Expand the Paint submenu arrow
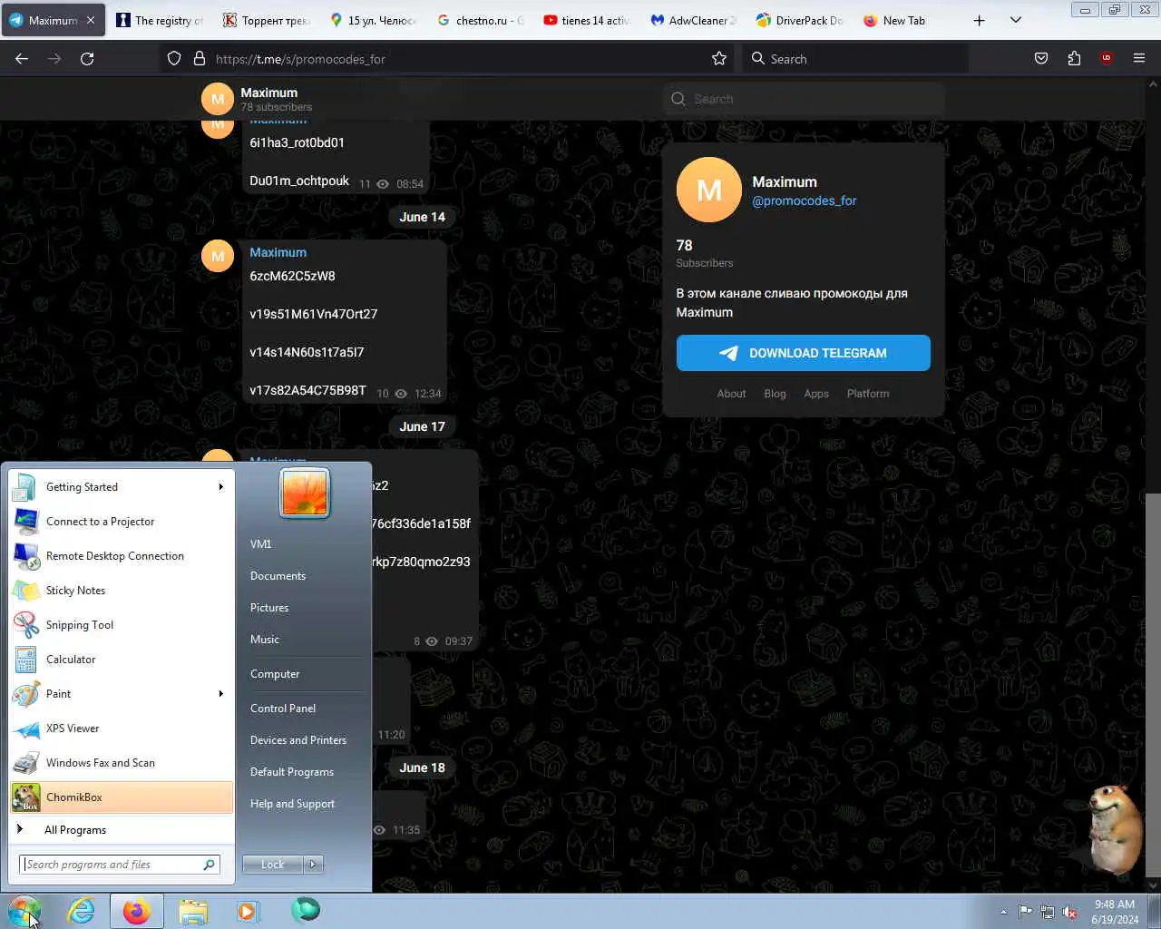1161x929 pixels. click(x=220, y=694)
